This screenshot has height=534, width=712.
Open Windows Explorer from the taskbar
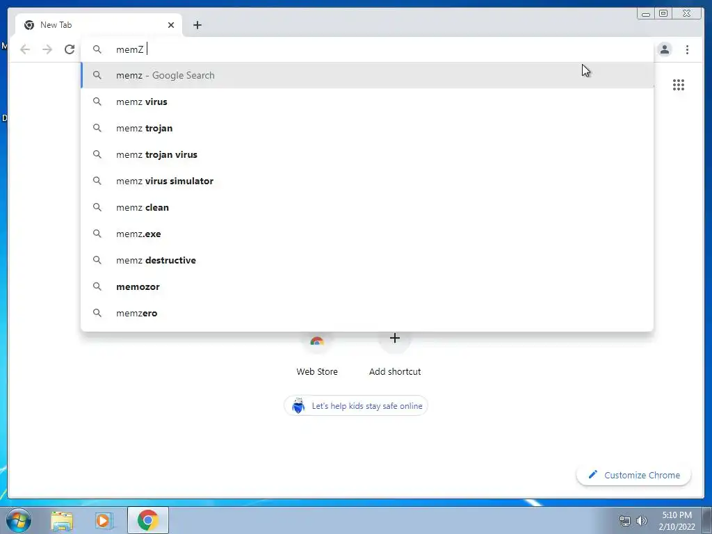[62, 520]
